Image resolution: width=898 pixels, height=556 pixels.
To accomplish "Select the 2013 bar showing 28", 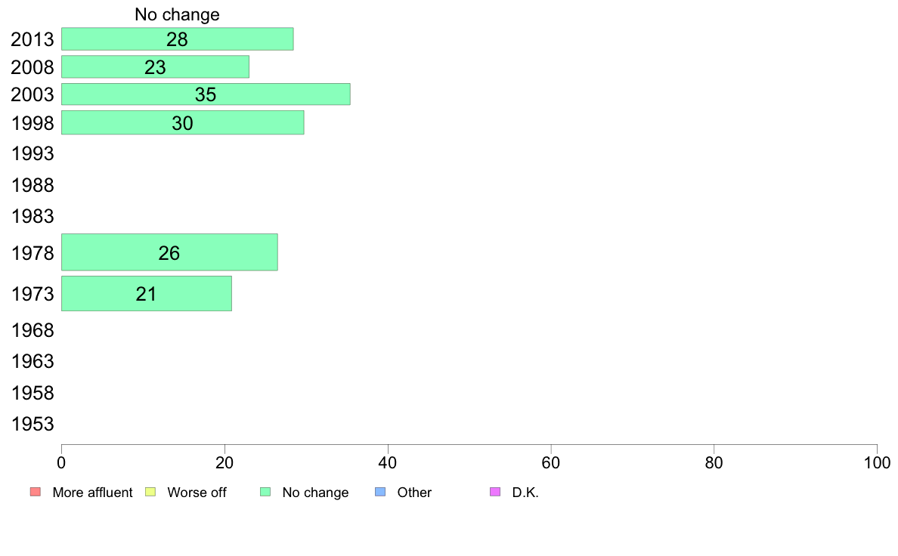I will coord(178,39).
